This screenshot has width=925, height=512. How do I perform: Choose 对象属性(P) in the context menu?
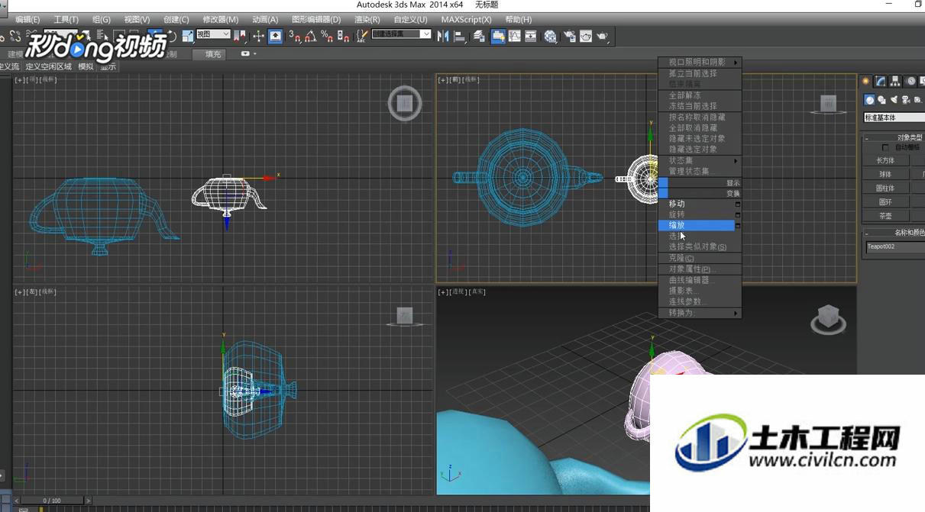(700, 269)
